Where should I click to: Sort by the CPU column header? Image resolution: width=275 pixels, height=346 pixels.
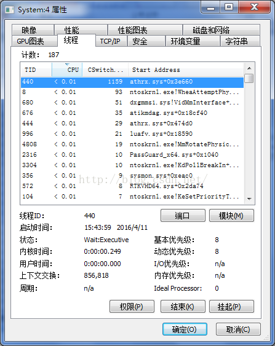(67, 69)
